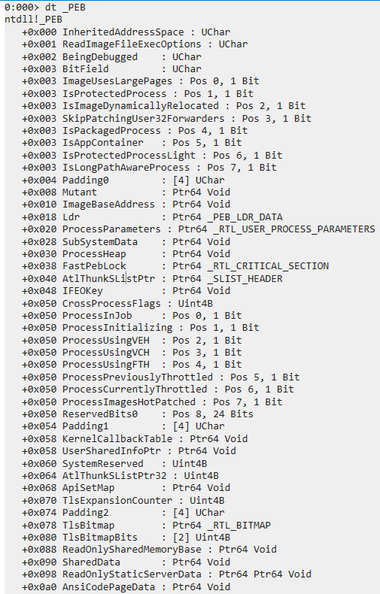Image resolution: width=380 pixels, height=594 pixels.
Task: Click the KernelCallbackTable field
Action: 117,438
